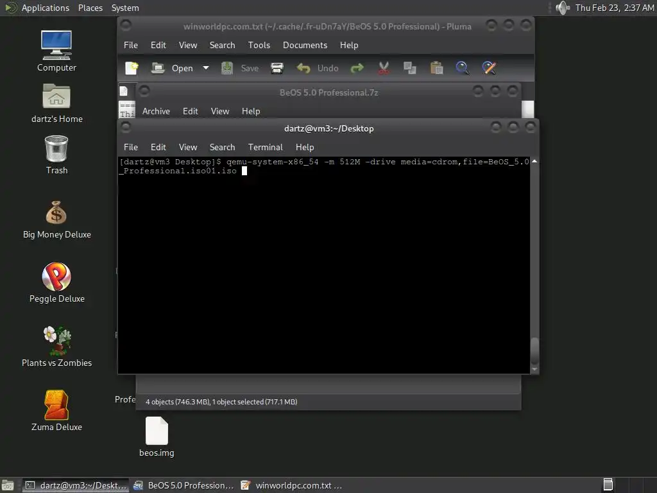Open the View menu in BeOS archive window
The image size is (657, 493).
point(220,111)
